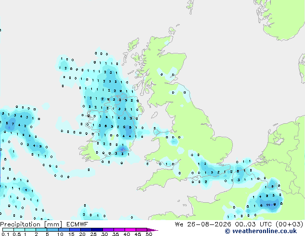Click the 15 to 20 mm legend swatch
The height and width of the screenshot is (236, 305).
pos(75,230)
